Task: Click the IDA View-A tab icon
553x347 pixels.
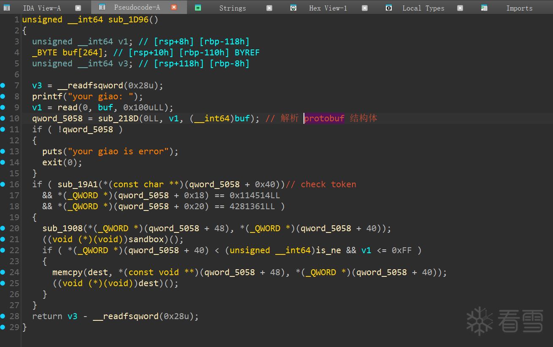Action: [6, 8]
